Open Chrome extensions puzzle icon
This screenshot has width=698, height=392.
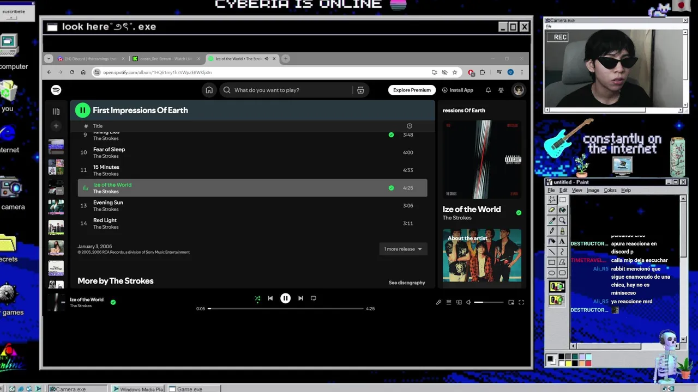(482, 72)
